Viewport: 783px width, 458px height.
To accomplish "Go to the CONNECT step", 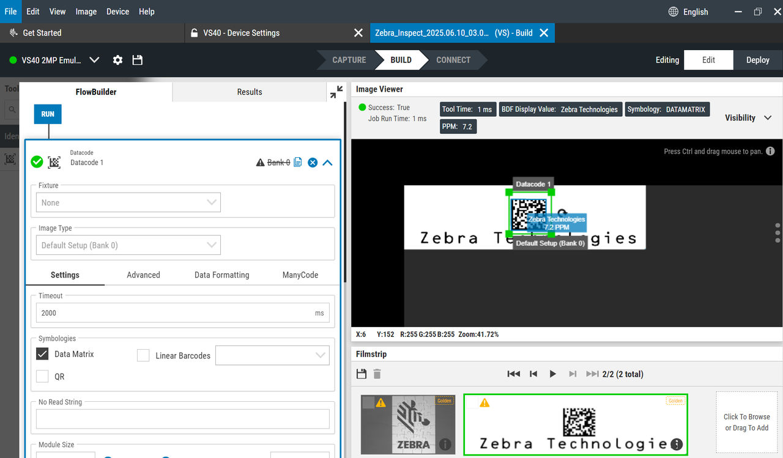I will (453, 60).
